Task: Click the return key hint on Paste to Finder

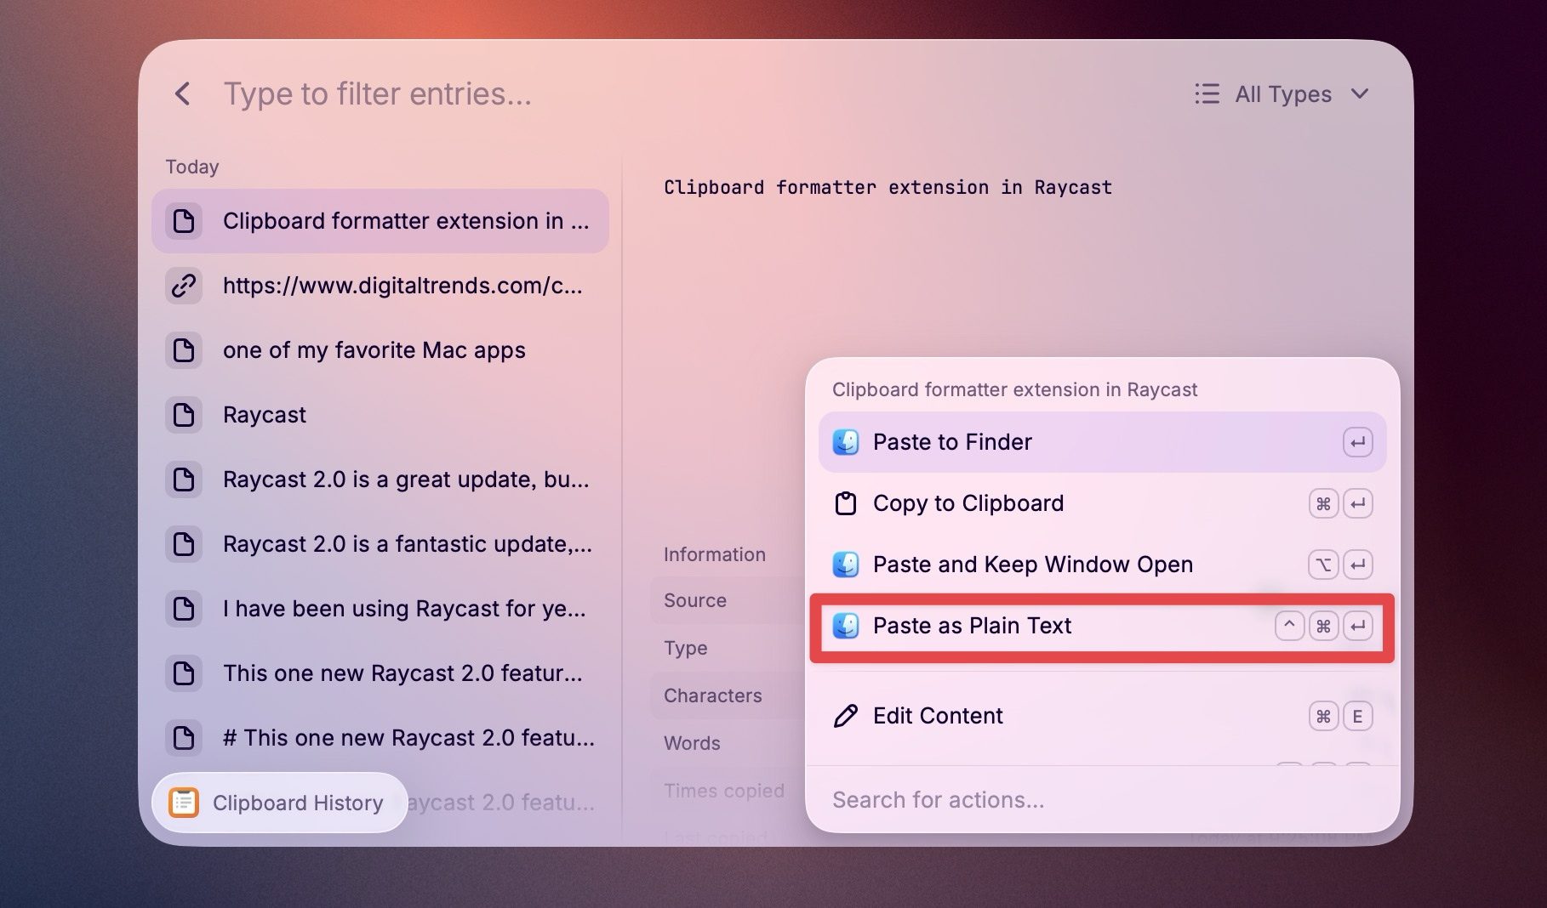Action: pyautogui.click(x=1357, y=442)
